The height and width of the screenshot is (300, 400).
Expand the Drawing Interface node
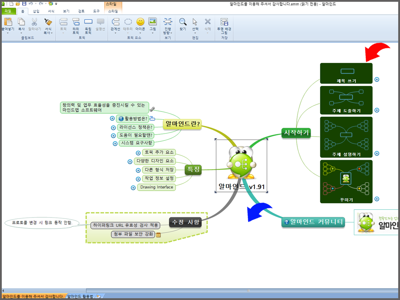133,188
